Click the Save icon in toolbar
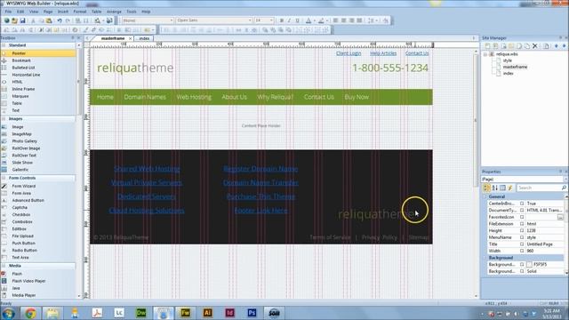Viewport: 569px width, 320px height. tap(22, 20)
